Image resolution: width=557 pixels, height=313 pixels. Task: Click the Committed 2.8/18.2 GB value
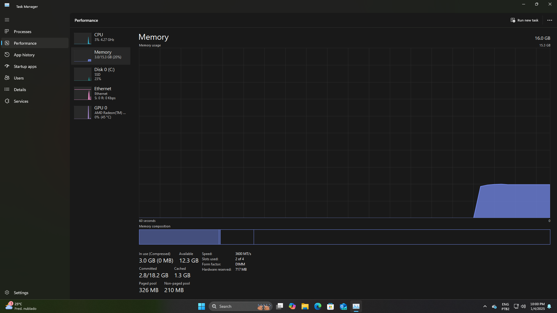pyautogui.click(x=154, y=275)
